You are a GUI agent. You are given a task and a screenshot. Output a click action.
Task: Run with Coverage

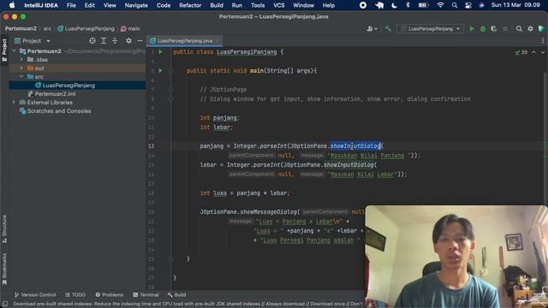(x=493, y=29)
